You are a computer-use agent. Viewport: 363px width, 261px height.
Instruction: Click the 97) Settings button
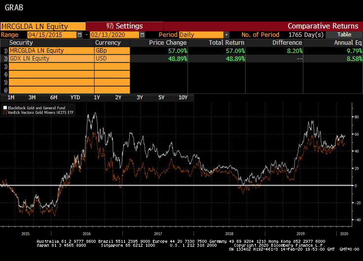(125, 26)
